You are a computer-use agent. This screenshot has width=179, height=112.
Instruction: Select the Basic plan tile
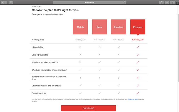100,27
